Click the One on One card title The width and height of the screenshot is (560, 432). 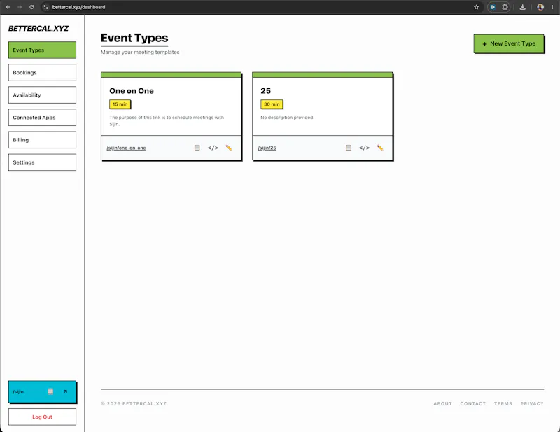tap(132, 91)
